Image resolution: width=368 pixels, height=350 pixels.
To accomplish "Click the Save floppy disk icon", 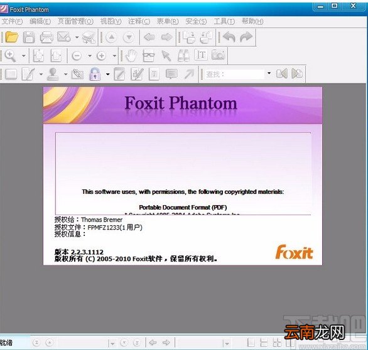I will point(29,37).
